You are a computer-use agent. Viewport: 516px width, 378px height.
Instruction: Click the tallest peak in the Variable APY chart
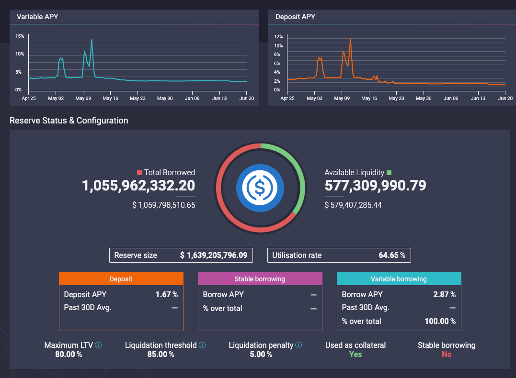[92, 41]
